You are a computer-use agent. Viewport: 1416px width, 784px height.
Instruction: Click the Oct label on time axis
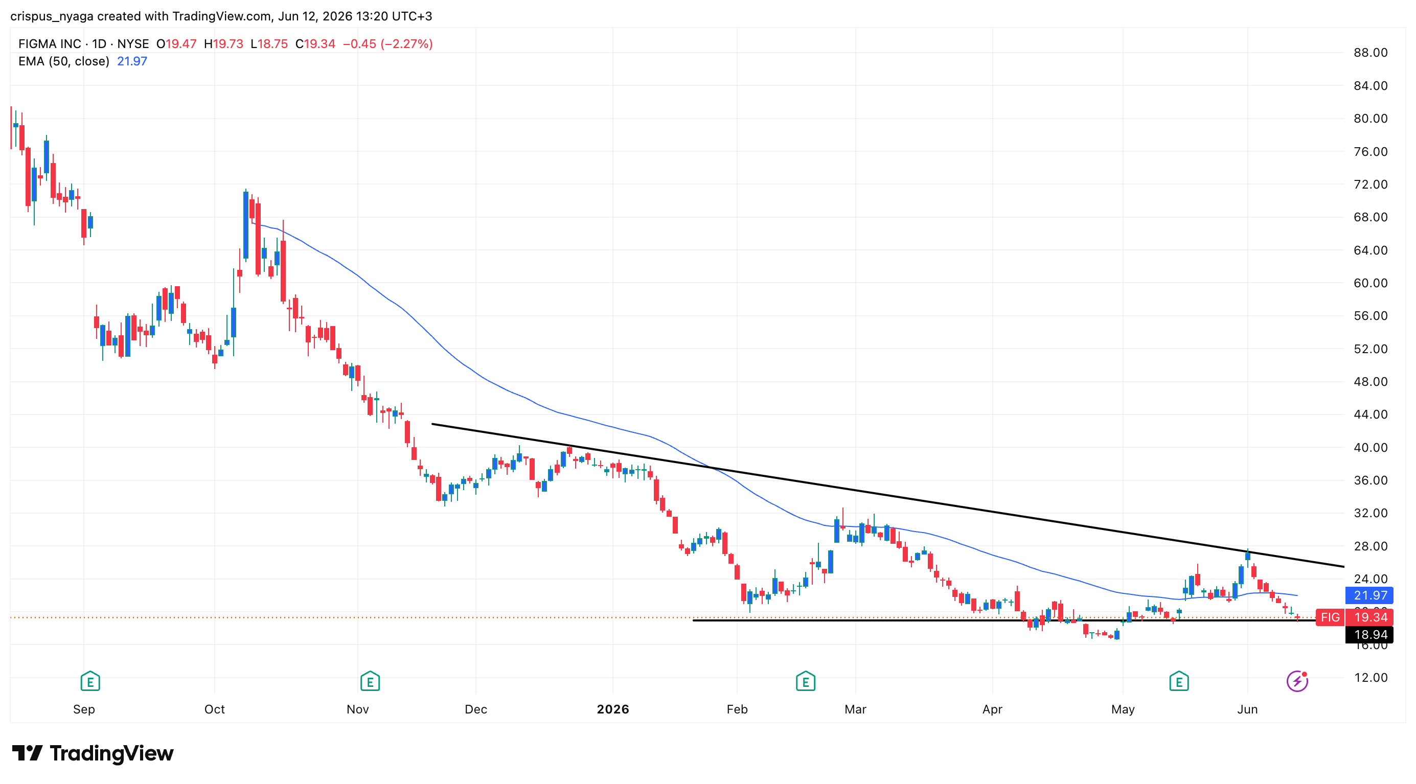(x=214, y=709)
